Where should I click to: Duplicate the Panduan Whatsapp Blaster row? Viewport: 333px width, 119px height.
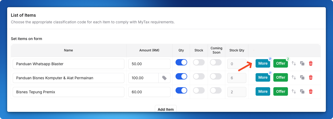tap(302, 63)
